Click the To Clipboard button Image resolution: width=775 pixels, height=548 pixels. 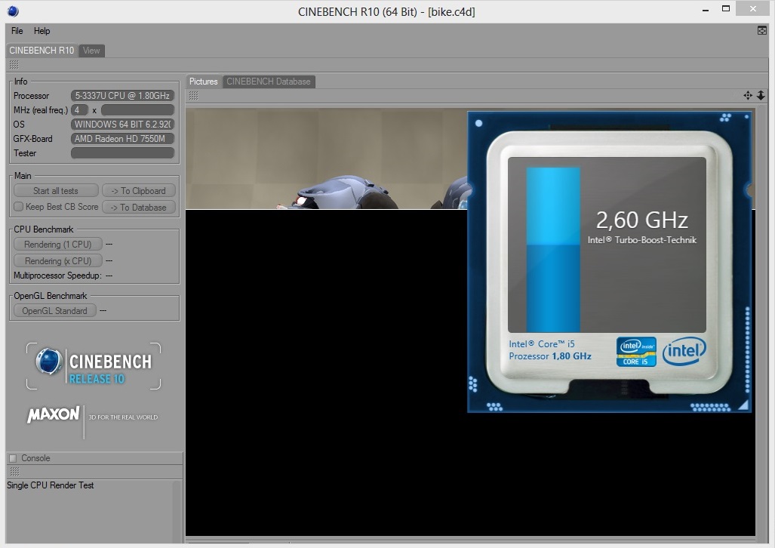pos(138,191)
